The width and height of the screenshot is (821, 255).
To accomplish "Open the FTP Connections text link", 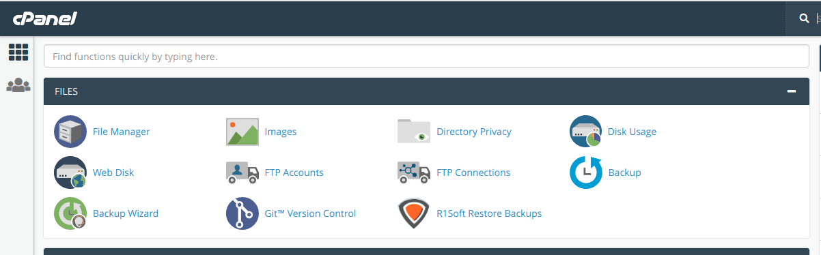I will (x=473, y=172).
